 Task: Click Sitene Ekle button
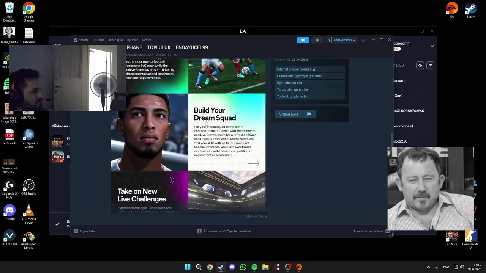(x=289, y=114)
